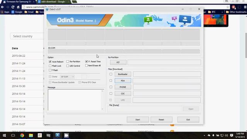Screen dimensions: 247x139
Task: Open the AP RAM dump dropdown
Action: click(x=67, y=76)
